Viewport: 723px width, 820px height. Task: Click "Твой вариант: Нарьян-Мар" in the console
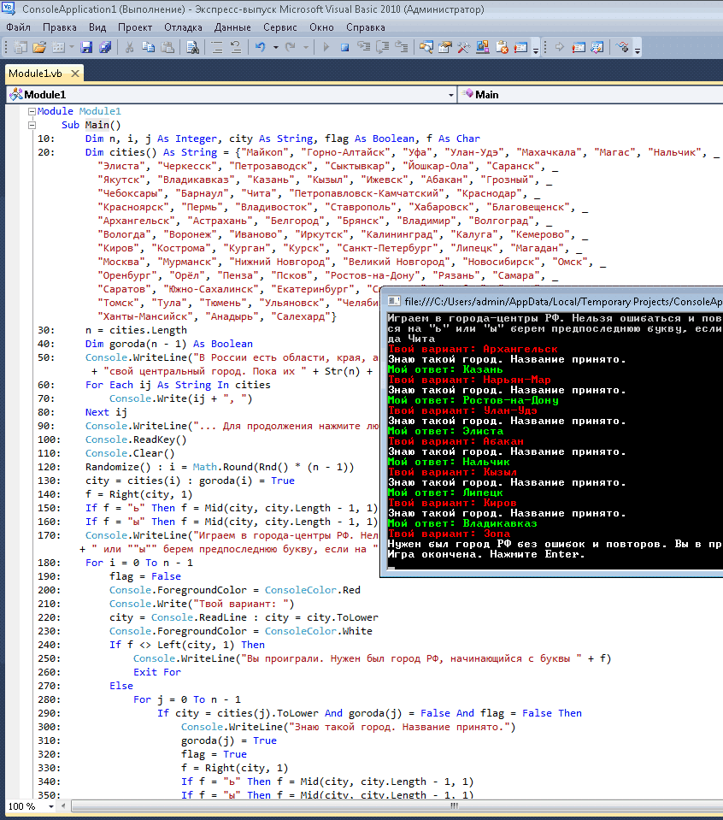469,380
